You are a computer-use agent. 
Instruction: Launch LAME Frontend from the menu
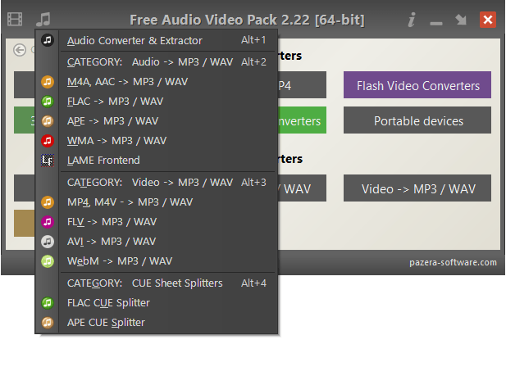(x=156, y=161)
